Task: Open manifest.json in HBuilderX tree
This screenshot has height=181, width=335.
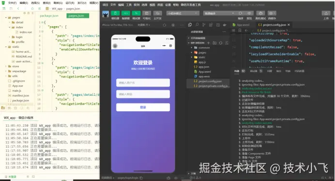Action: (20, 95)
